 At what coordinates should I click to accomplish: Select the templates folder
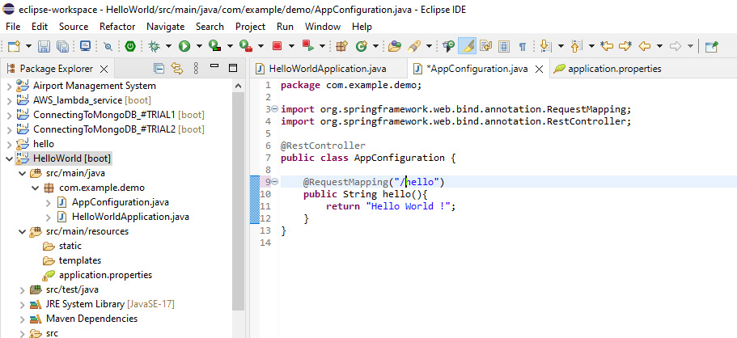pos(80,260)
